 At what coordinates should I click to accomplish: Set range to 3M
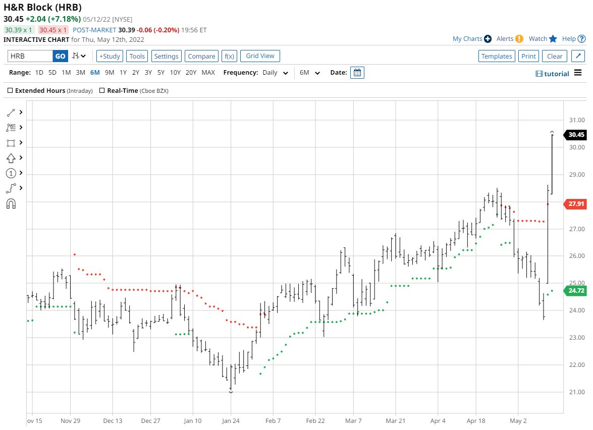pos(80,73)
